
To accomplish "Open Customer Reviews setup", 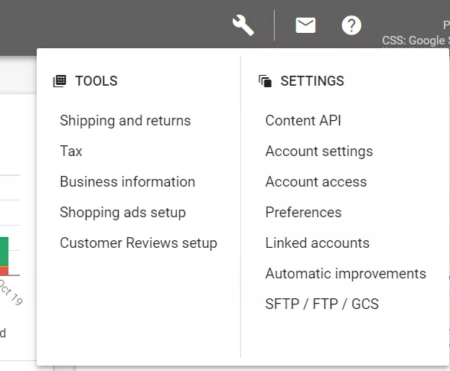I will point(139,243).
